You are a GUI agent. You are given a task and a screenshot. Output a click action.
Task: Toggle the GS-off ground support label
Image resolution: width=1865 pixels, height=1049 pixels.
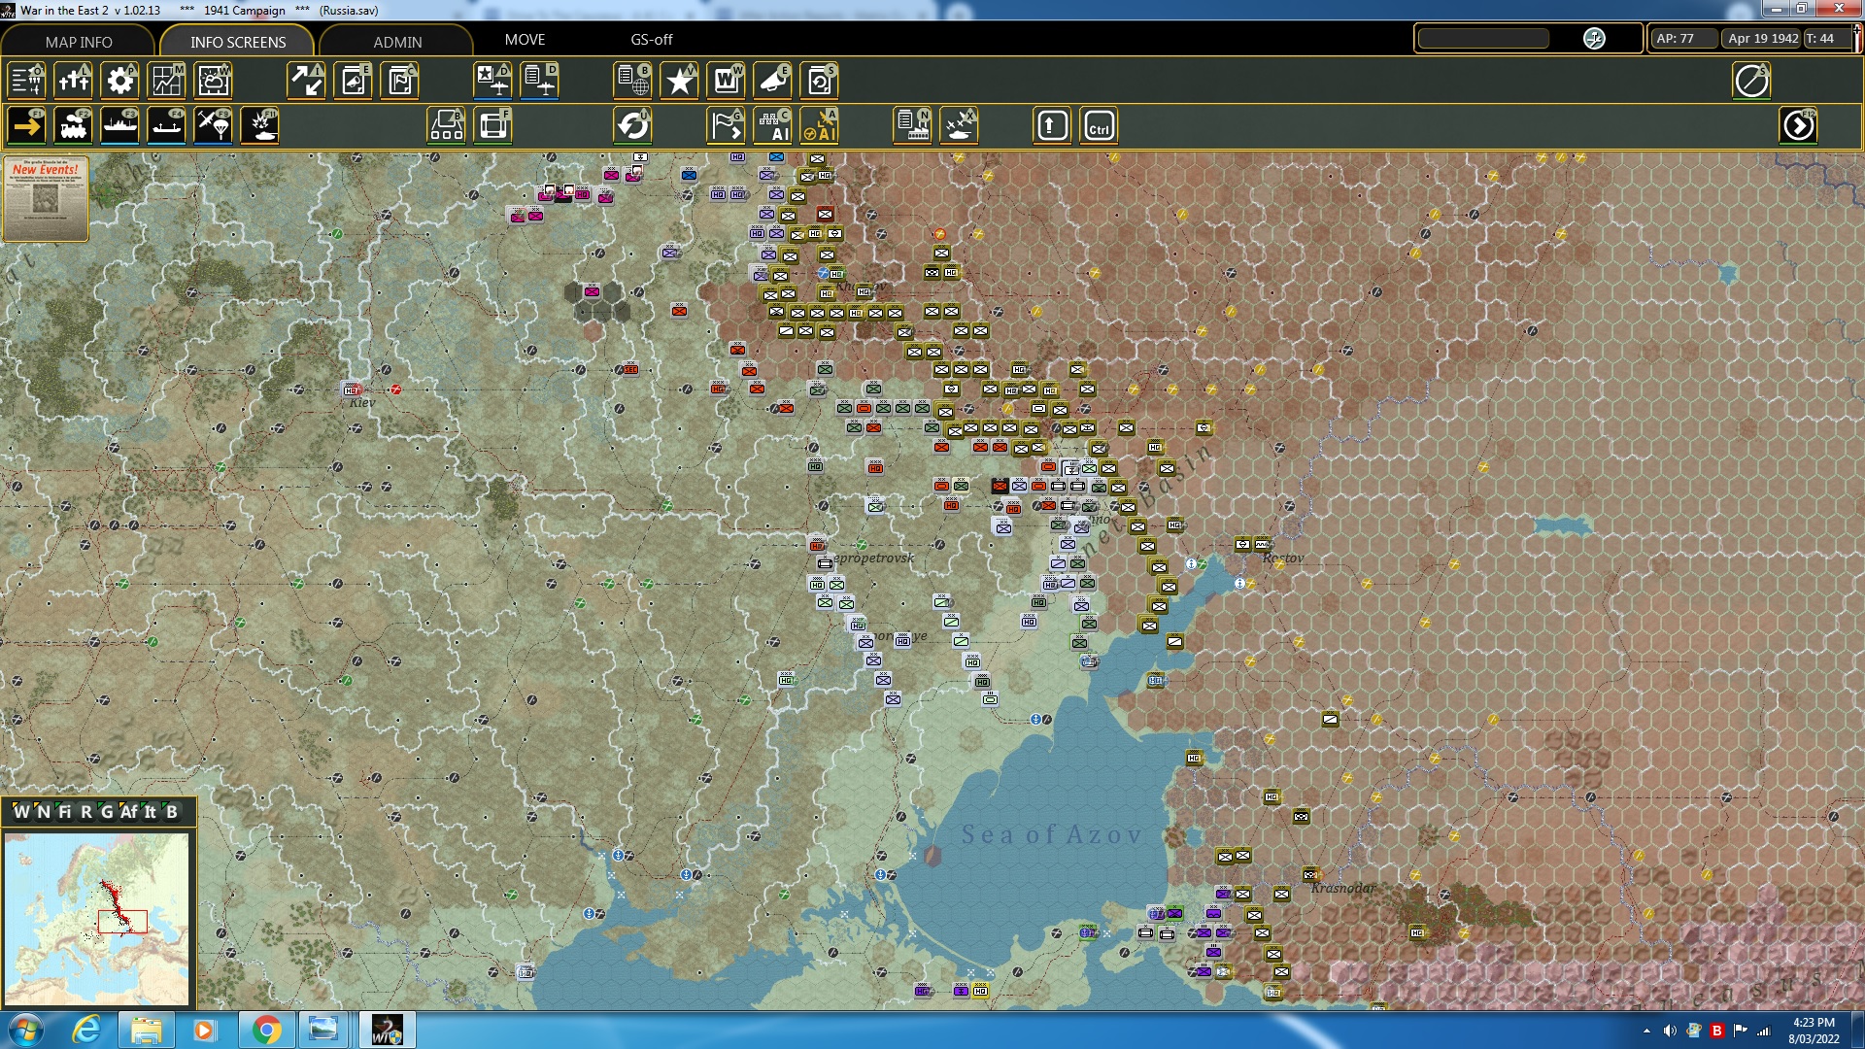tap(651, 40)
